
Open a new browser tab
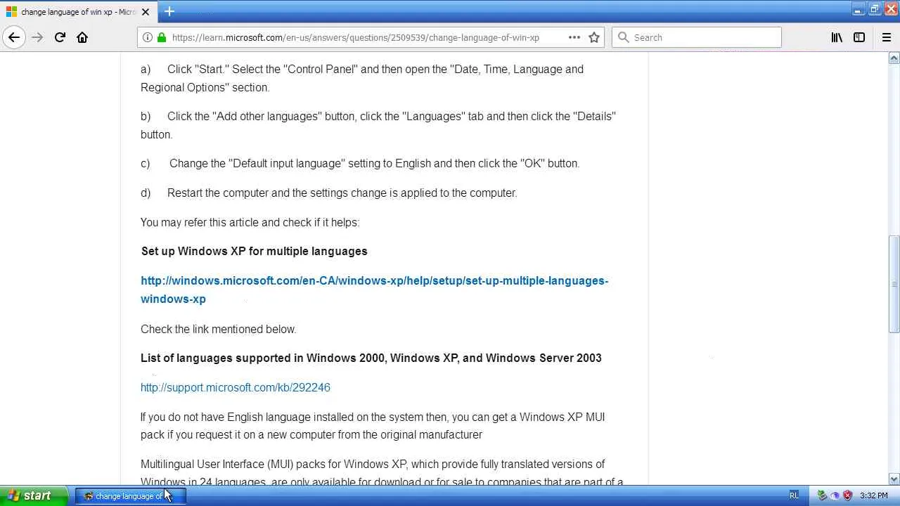(169, 12)
